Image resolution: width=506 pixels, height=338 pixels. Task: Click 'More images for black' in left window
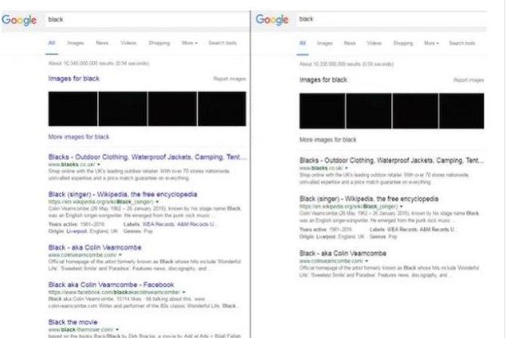click(79, 137)
